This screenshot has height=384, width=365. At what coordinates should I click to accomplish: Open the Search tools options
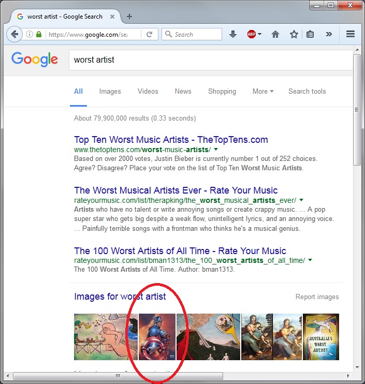pyautogui.click(x=307, y=92)
